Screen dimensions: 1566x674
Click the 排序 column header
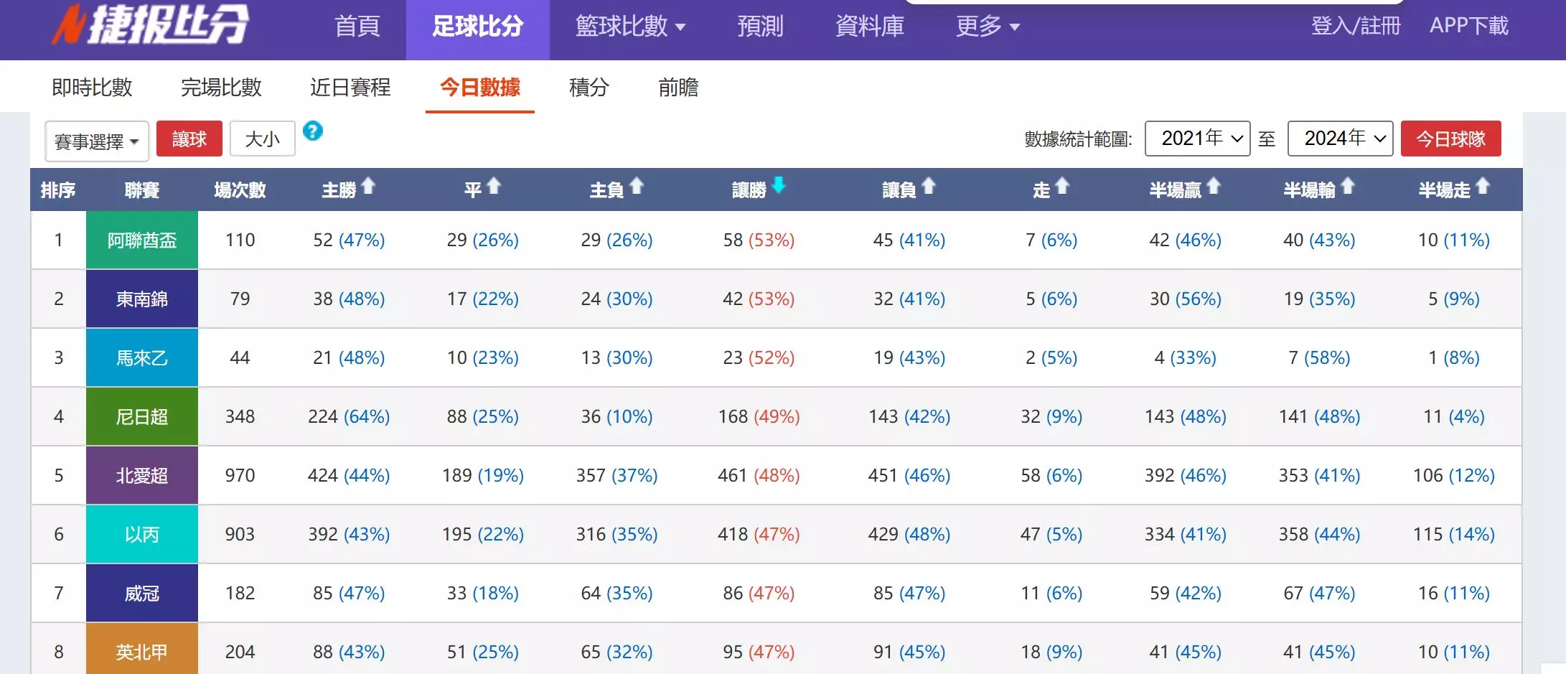coord(58,190)
